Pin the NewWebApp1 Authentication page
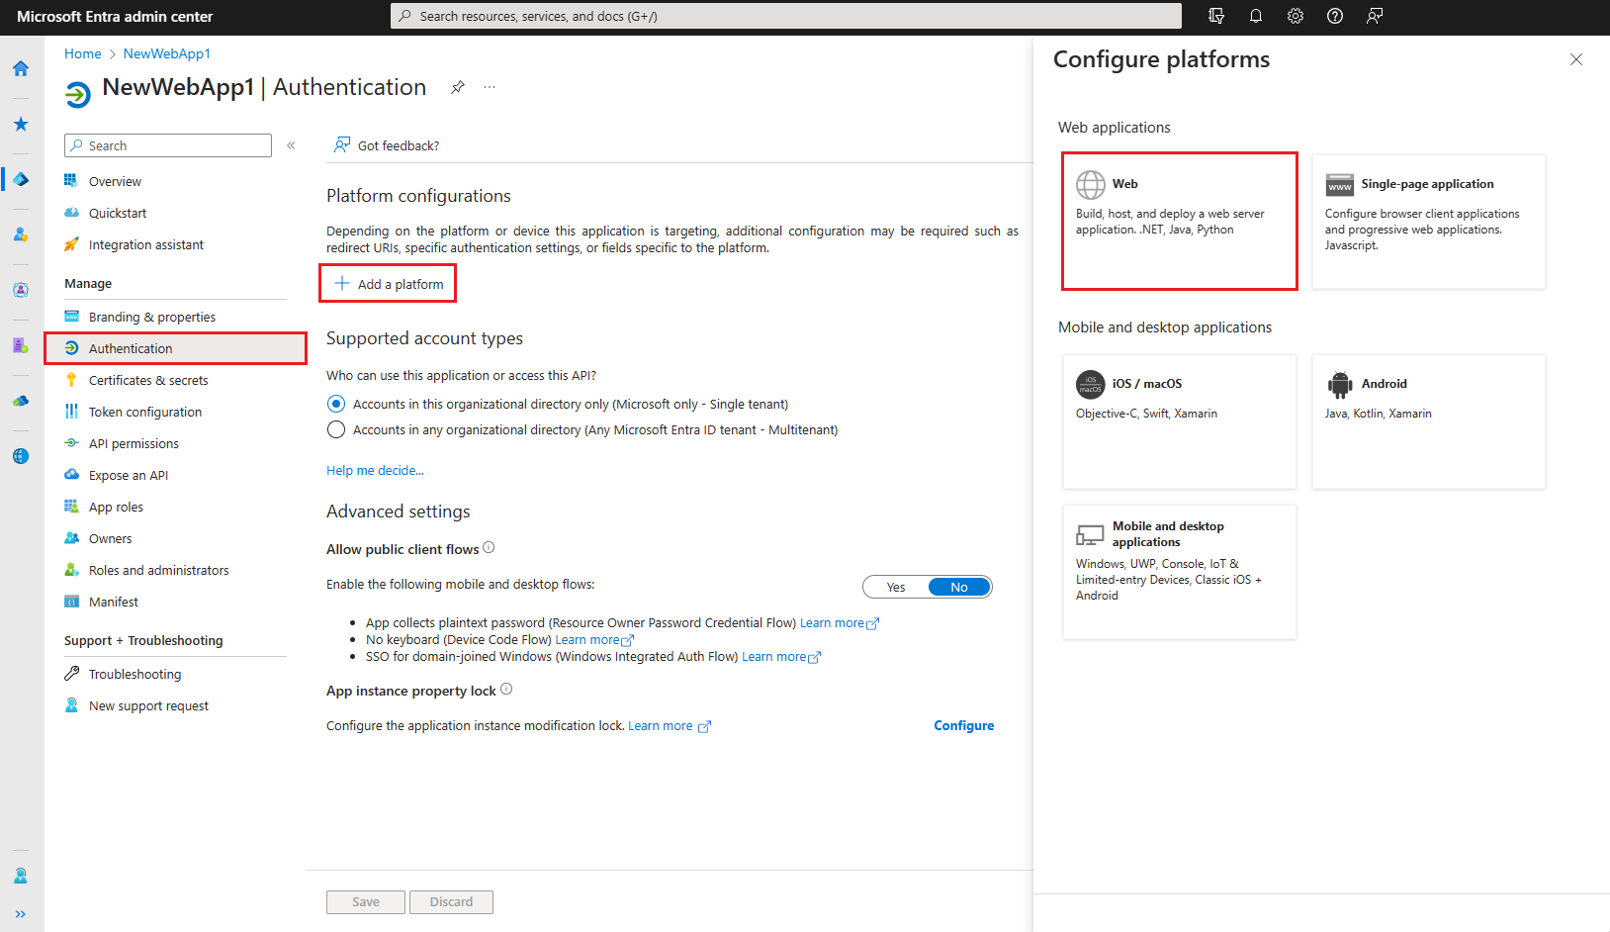 click(x=458, y=87)
